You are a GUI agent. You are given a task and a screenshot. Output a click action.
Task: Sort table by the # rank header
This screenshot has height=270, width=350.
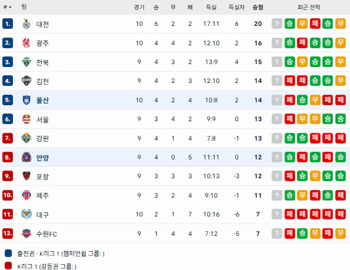7,7
